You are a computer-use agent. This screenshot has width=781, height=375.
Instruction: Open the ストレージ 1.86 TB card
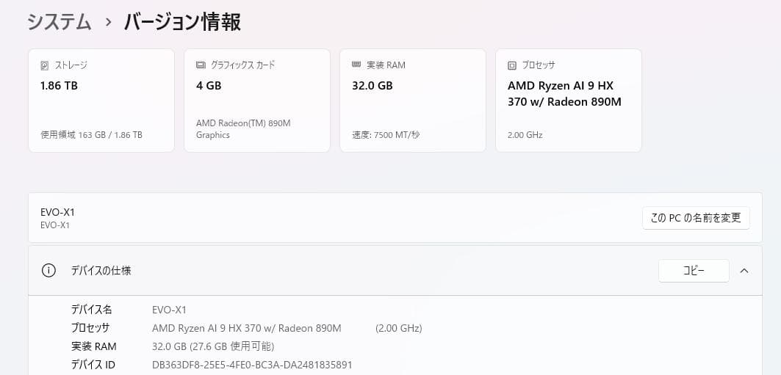point(101,101)
